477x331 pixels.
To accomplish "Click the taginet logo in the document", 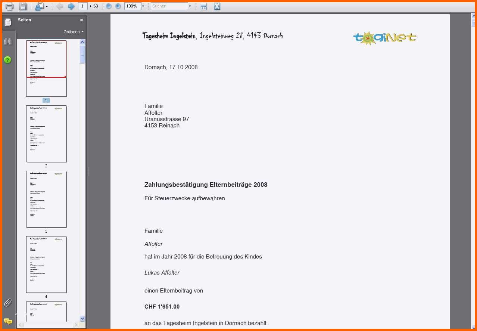I will pyautogui.click(x=384, y=38).
